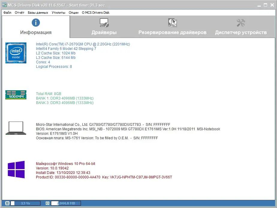
Task: Click the Основная плата: MS-1761 line
Action: coord(97,138)
